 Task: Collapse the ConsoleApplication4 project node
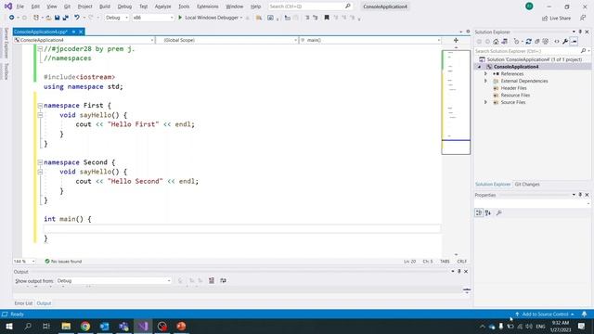click(480, 67)
